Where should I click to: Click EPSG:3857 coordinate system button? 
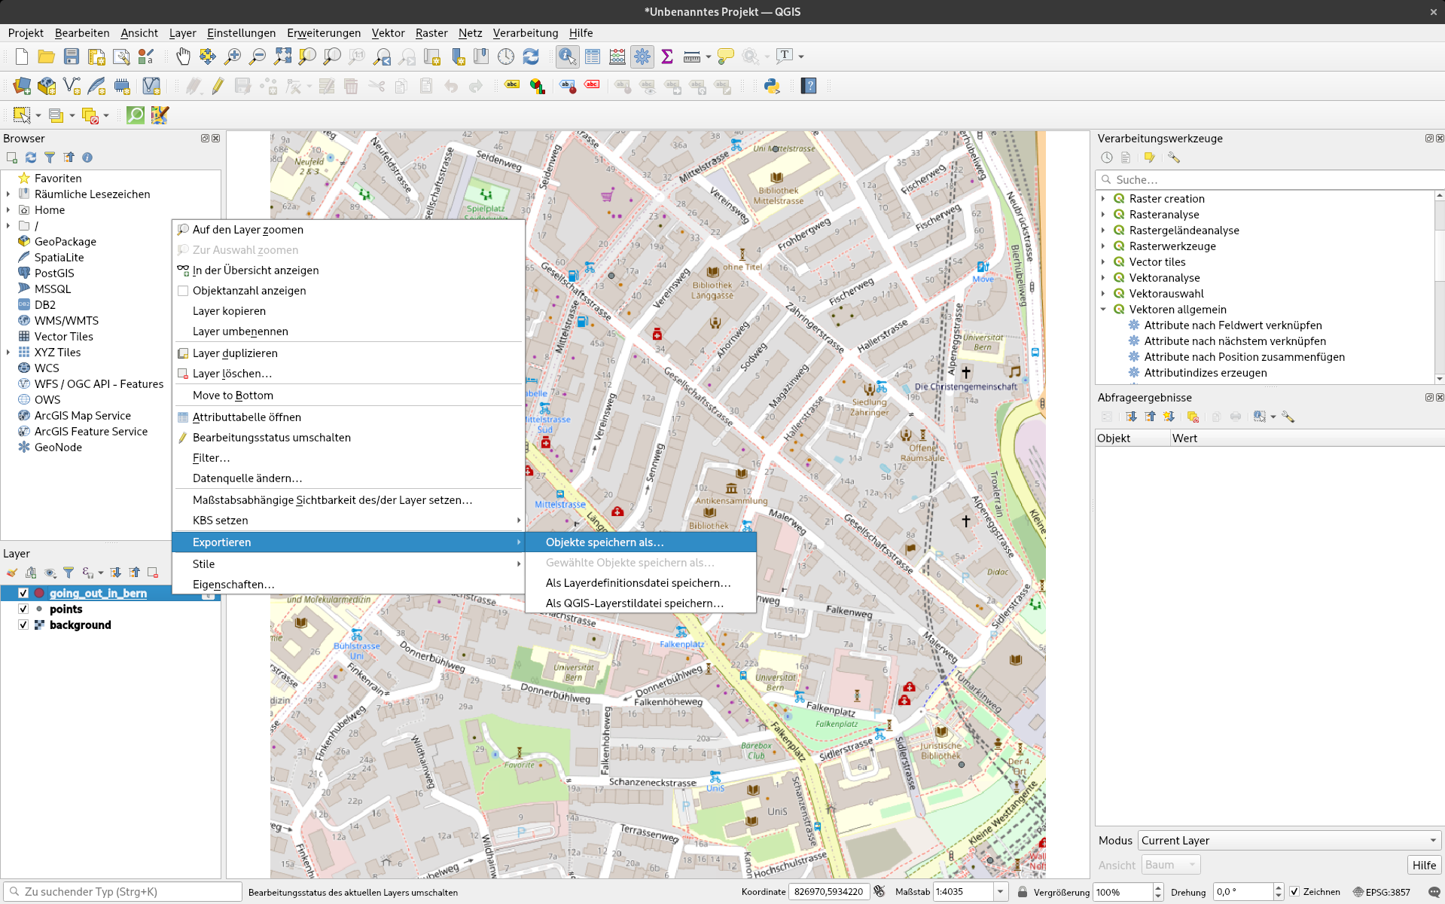(1381, 892)
